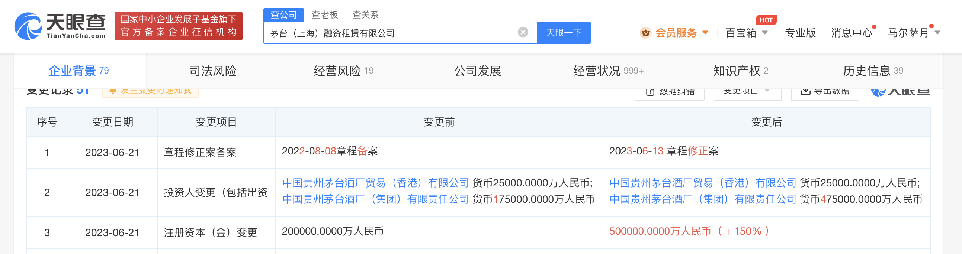Open the 经营状况 tab
The width and height of the screenshot is (962, 254).
(x=608, y=71)
